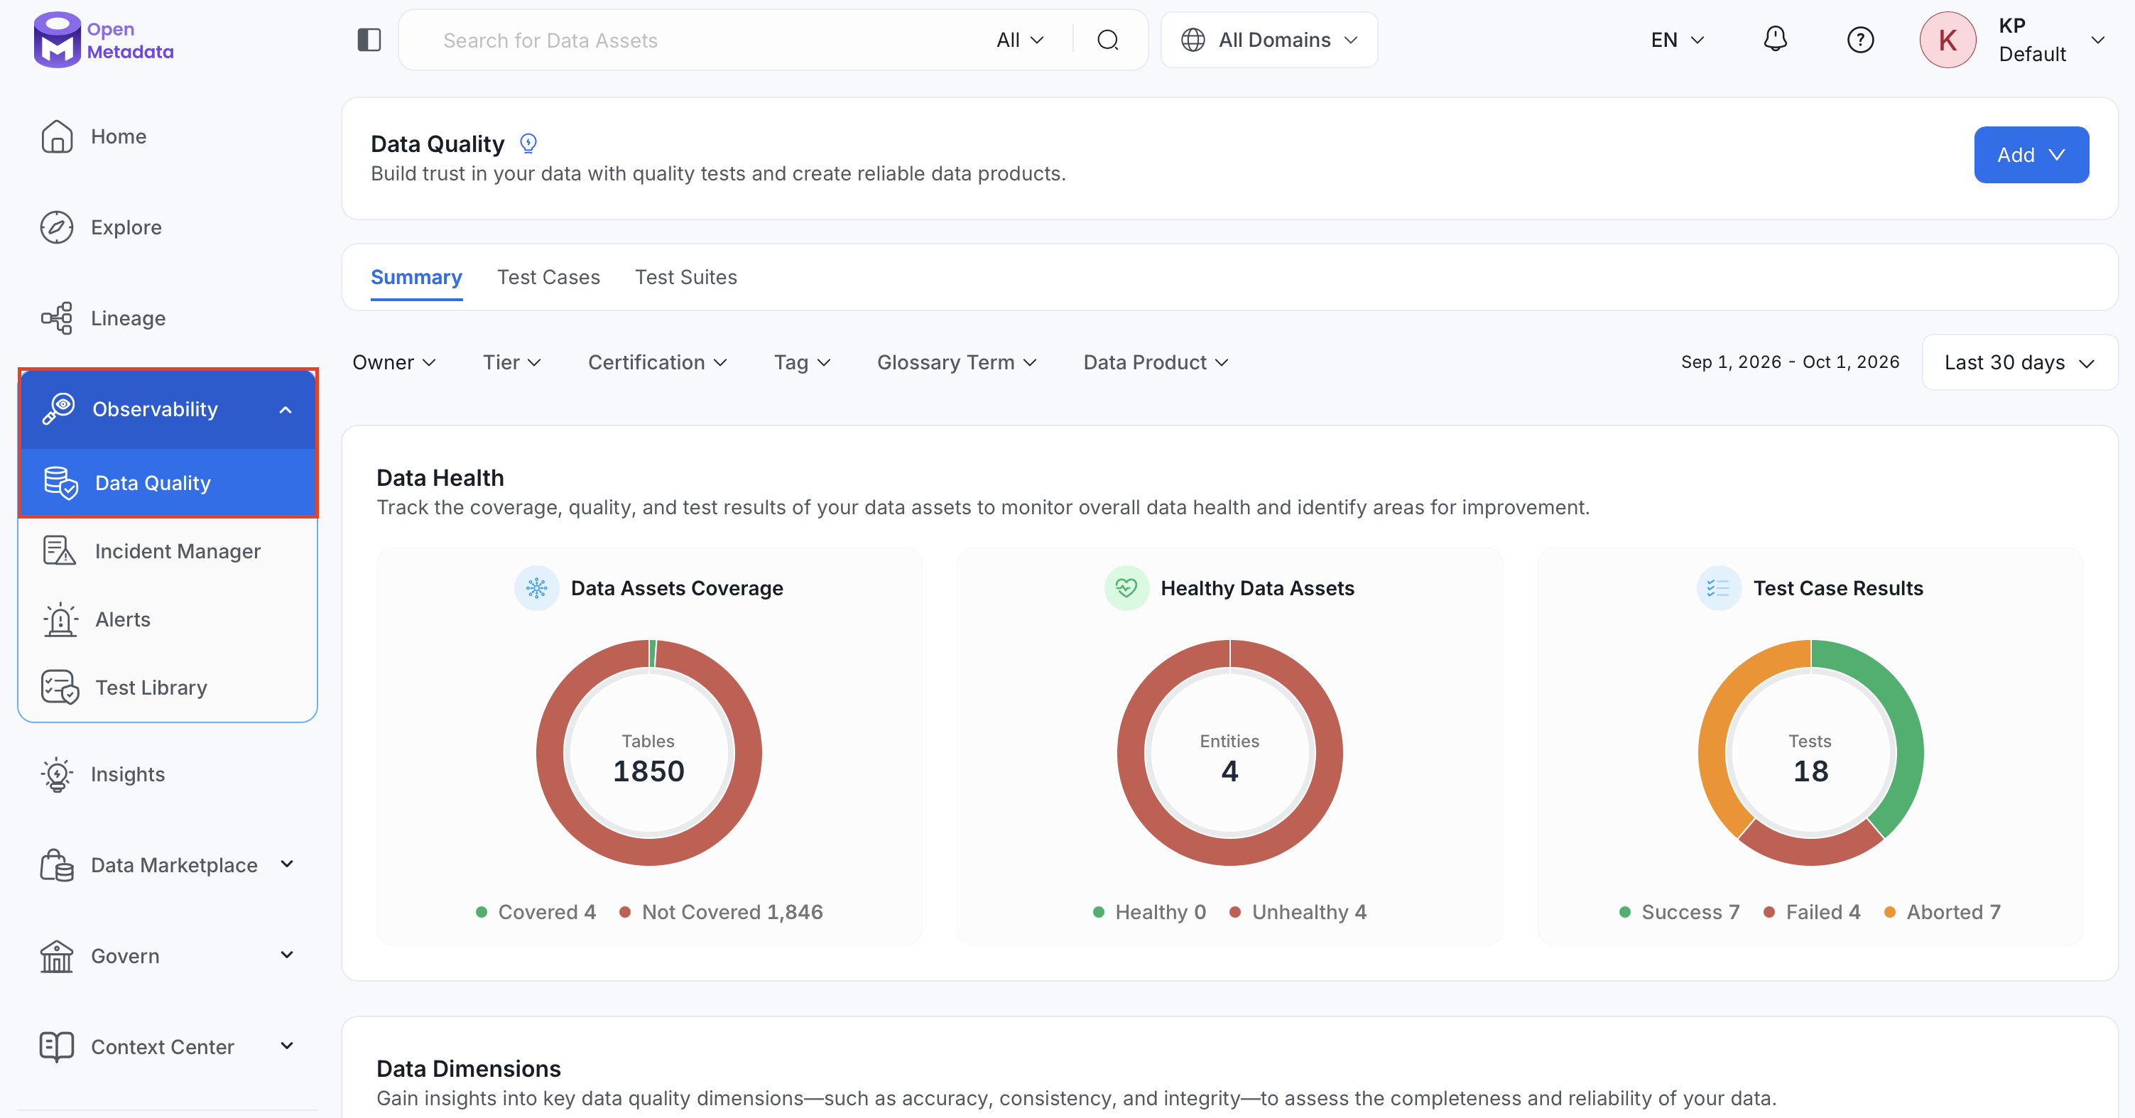Viewport: 2135px width, 1118px height.
Task: Open the All search filter dropdown
Action: point(1019,40)
